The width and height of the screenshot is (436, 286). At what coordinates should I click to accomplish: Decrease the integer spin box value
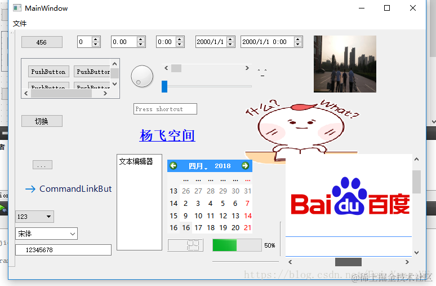coord(96,44)
